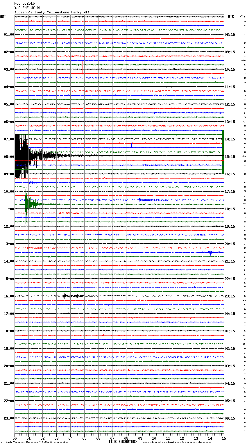Click the 23:15 UTC time label
This screenshot has width=247, height=446.
(230, 296)
